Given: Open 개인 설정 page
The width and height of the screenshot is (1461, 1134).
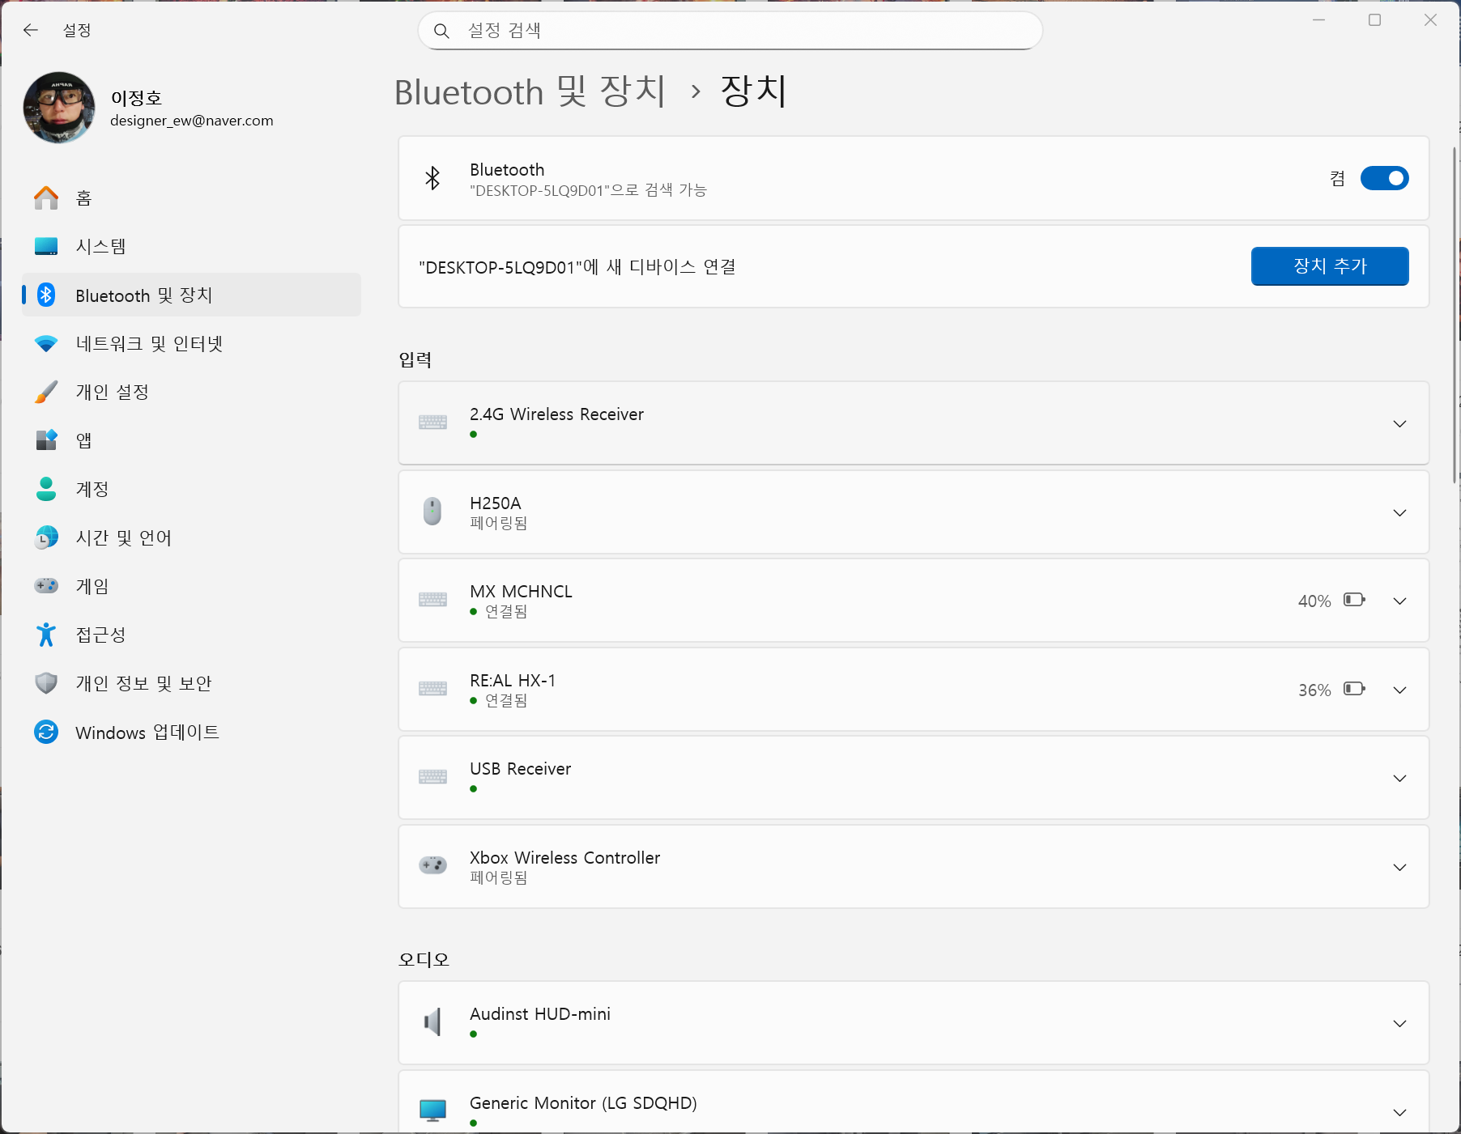Looking at the screenshot, I should coord(192,392).
